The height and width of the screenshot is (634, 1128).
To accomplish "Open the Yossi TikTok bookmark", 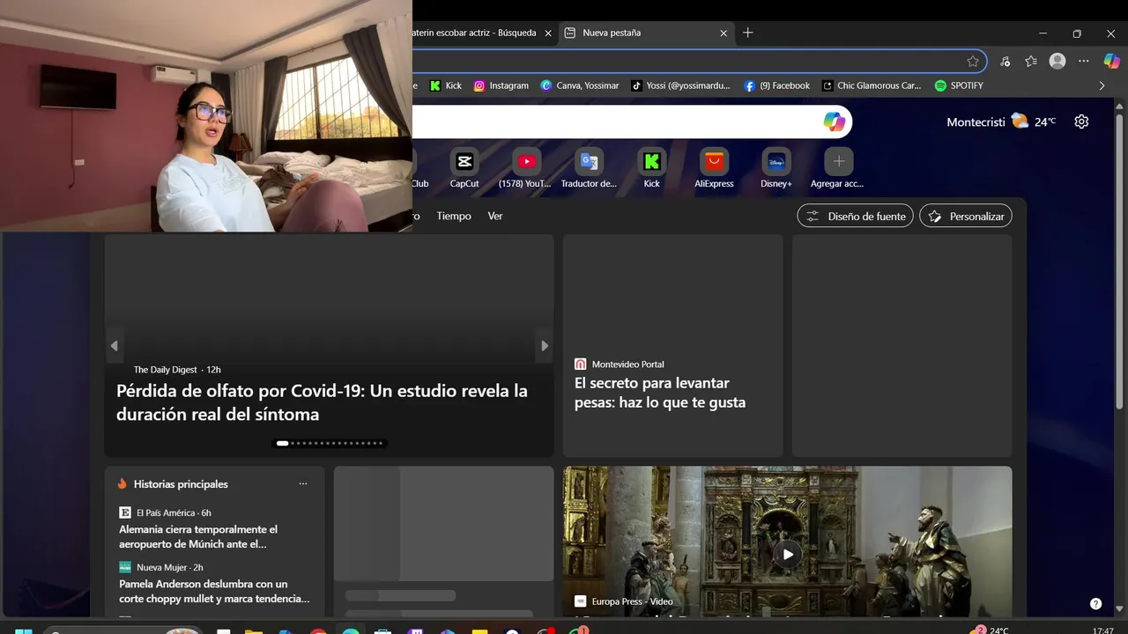I will (x=681, y=85).
